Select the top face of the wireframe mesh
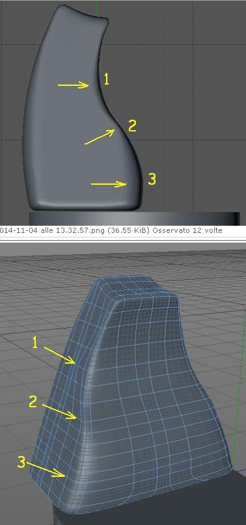The height and width of the screenshot is (525, 246). pos(134,287)
